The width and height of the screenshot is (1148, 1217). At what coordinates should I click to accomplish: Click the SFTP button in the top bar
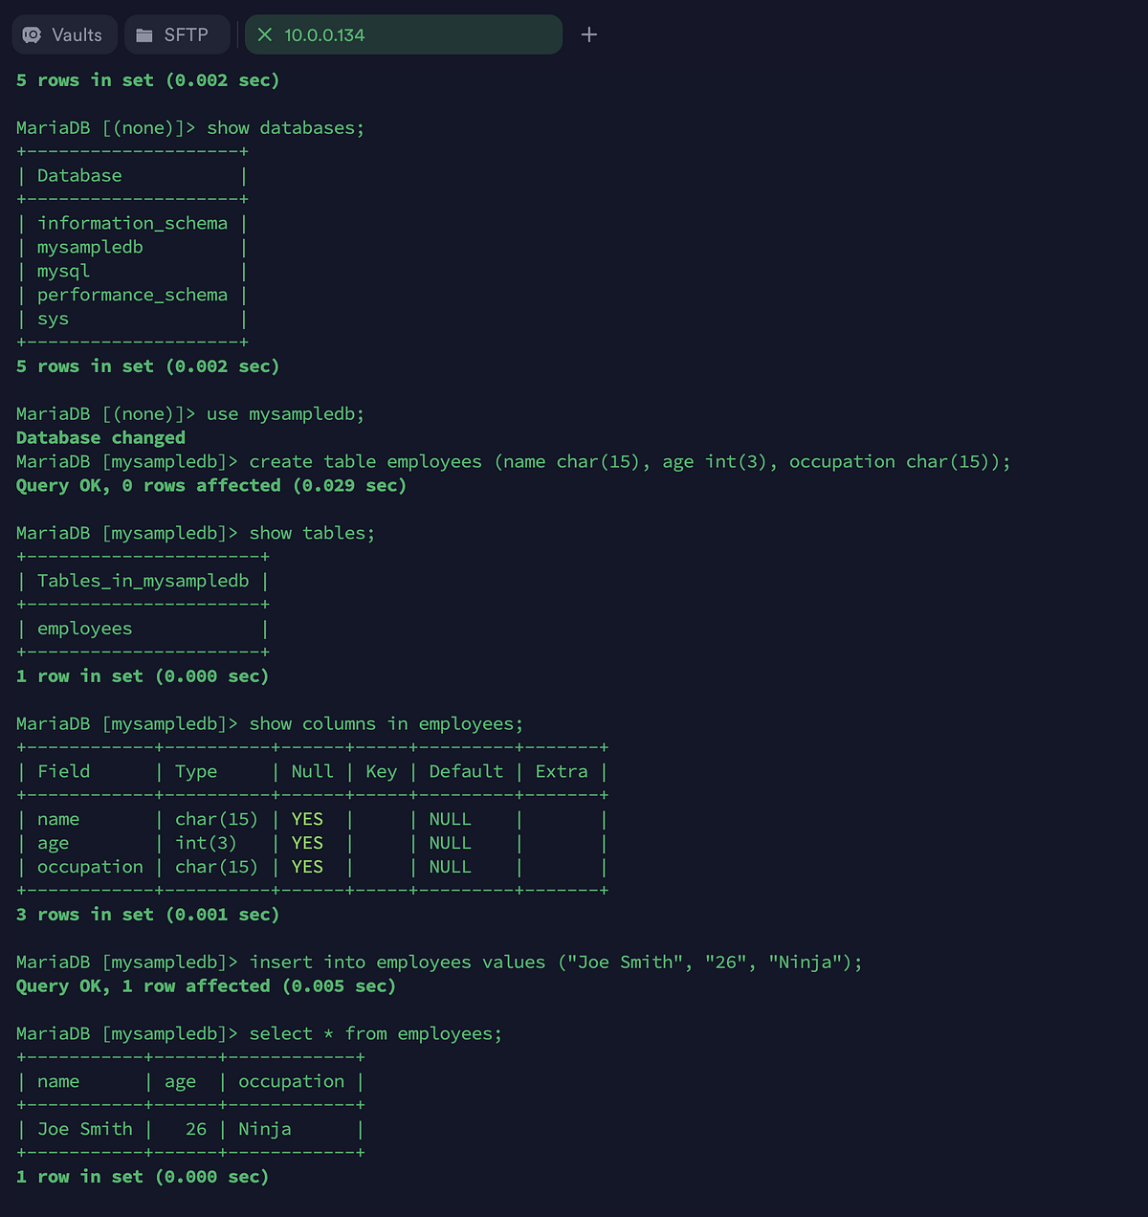point(177,33)
